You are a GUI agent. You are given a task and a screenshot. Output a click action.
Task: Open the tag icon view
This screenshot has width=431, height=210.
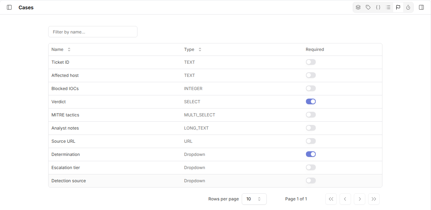pyautogui.click(x=368, y=7)
